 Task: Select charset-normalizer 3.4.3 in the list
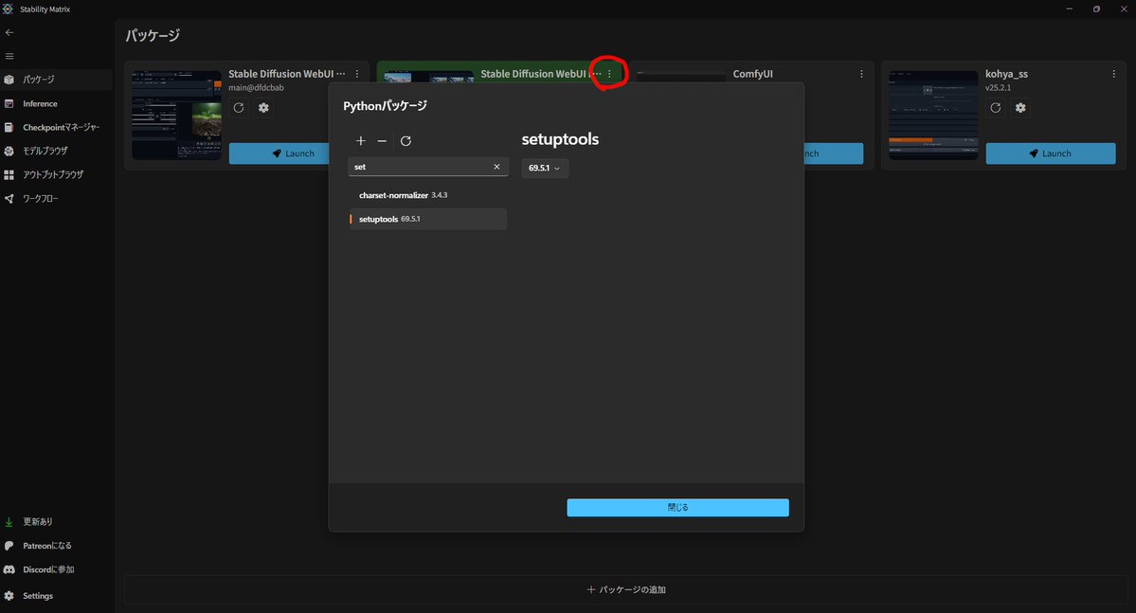click(427, 195)
